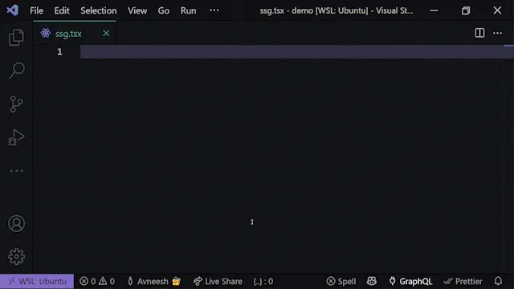Open the Run and Debug view
This screenshot has height=289, width=514.
pyautogui.click(x=16, y=137)
